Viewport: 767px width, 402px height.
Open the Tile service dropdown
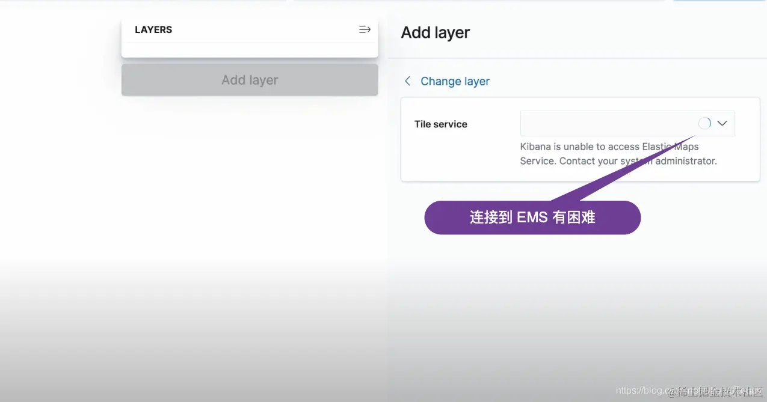627,123
